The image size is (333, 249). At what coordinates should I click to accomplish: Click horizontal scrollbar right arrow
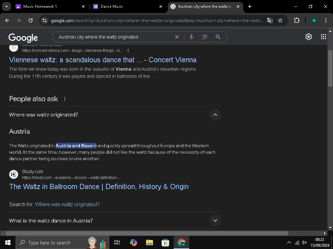click(325, 233)
